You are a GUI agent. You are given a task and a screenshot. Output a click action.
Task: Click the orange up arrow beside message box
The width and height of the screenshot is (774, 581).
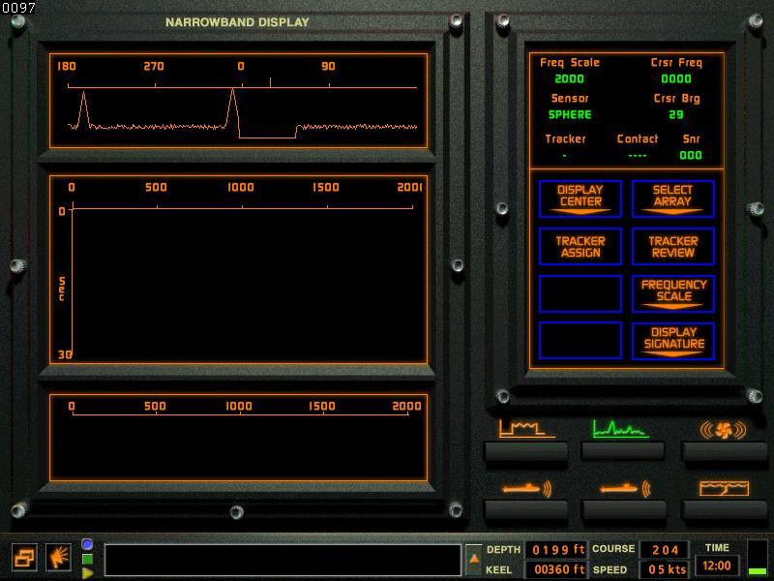pyautogui.click(x=474, y=560)
